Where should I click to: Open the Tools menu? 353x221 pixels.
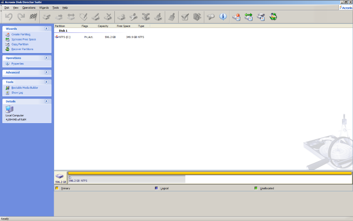tap(56, 8)
